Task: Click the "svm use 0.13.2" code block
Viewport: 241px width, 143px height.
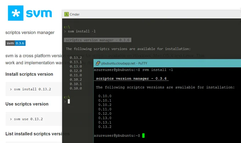Action: click(x=34, y=119)
